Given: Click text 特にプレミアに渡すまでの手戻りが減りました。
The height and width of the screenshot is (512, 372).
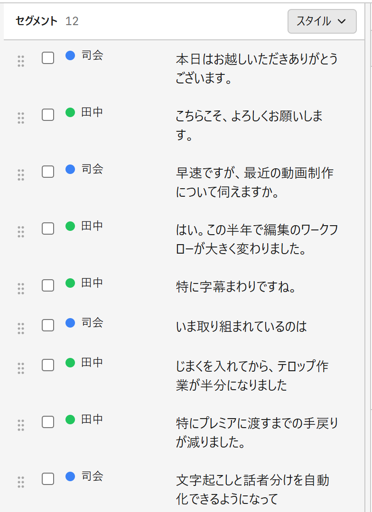Looking at the screenshot, I should [257, 432].
